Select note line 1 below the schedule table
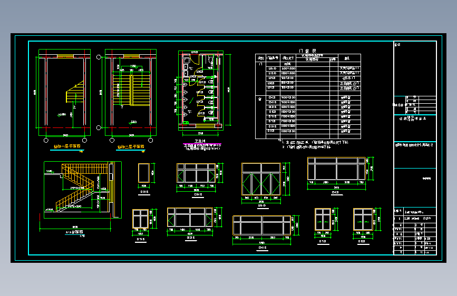The height and width of the screenshot is (296, 457). coord(315,142)
